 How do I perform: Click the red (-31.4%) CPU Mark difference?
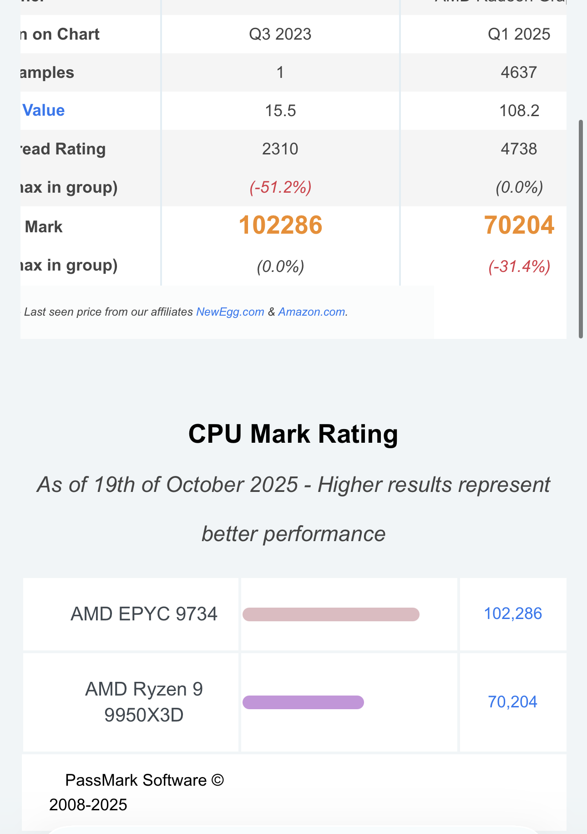pos(519,266)
